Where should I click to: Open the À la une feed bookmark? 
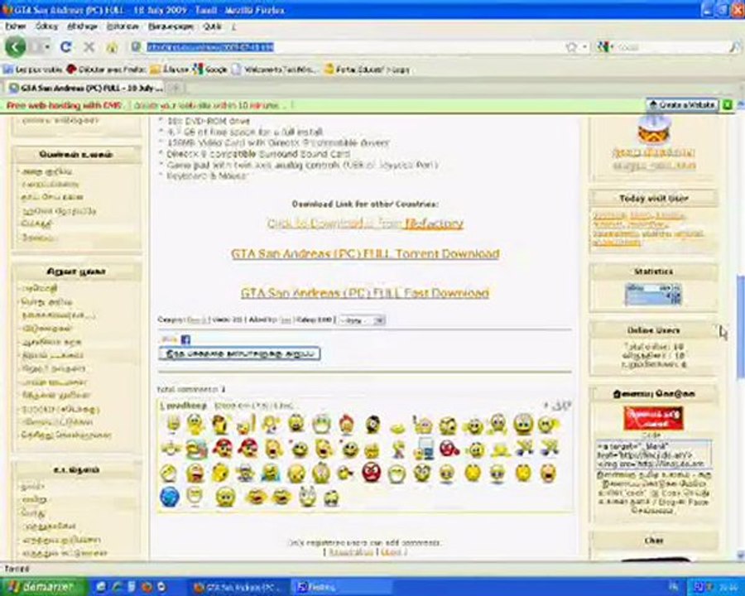click(x=170, y=70)
